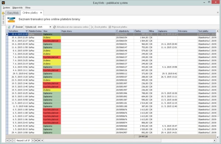Click the Potvrzeno column header
Screen dimensions: 221x144
187,31
